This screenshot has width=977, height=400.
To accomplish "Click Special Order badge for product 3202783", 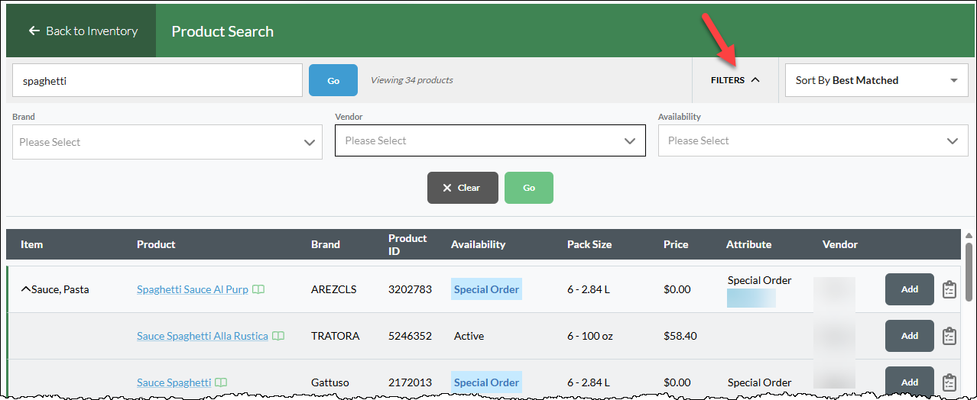I will point(486,289).
